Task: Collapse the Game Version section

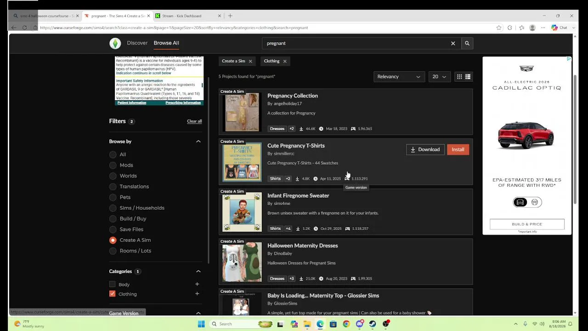Action: point(198,313)
